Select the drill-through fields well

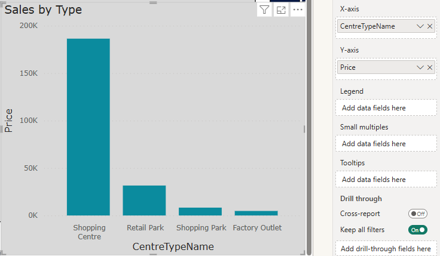386,248
